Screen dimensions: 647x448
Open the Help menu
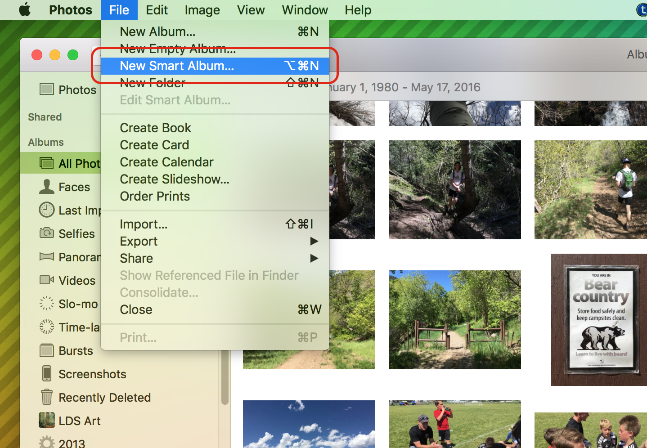click(x=358, y=10)
